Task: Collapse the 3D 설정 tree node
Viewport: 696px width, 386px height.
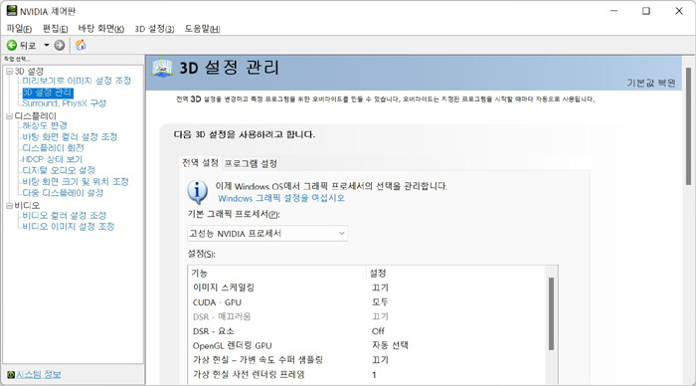Action: [9, 71]
